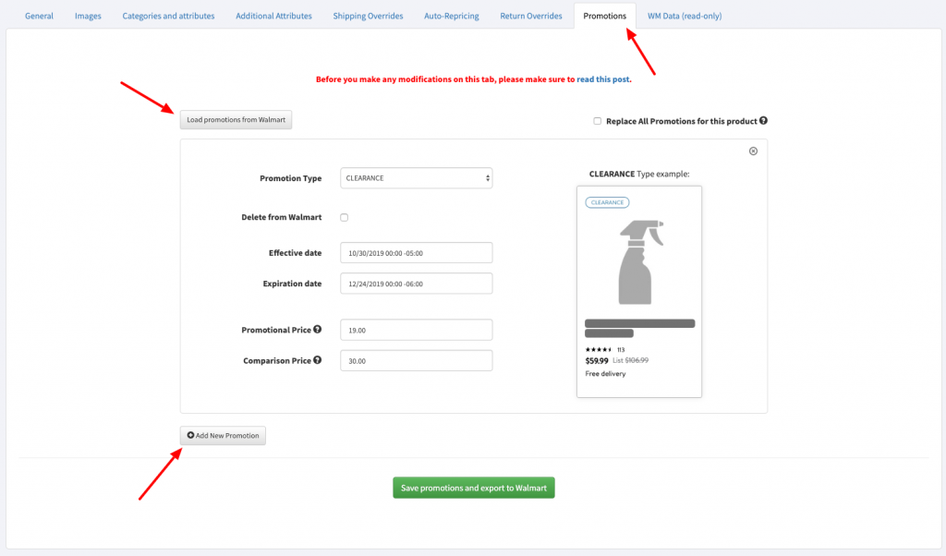Click the Effective date input field
946x556 pixels.
point(416,252)
